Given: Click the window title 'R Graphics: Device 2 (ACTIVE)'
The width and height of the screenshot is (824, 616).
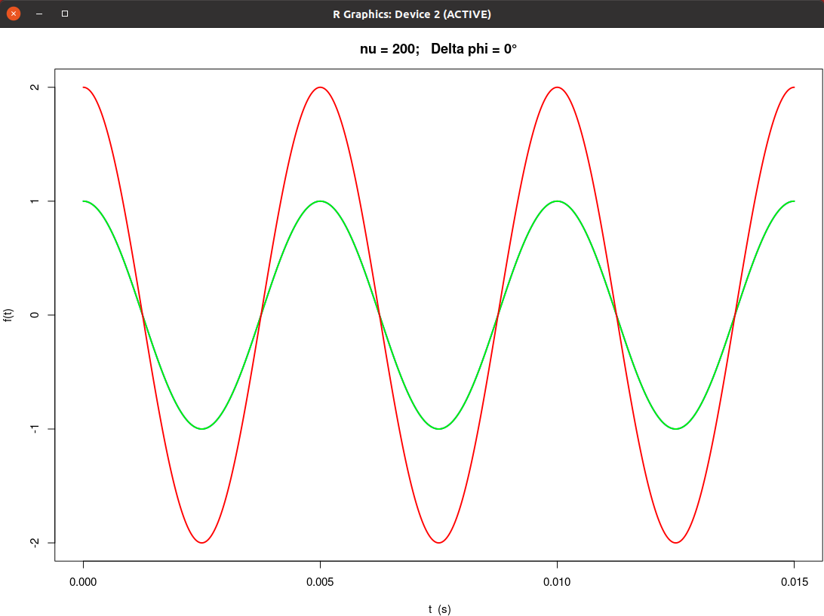Looking at the screenshot, I should pyautogui.click(x=411, y=14).
